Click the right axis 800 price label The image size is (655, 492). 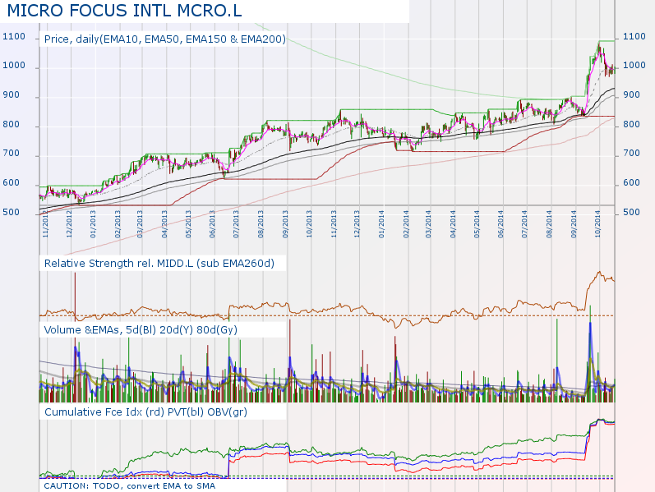632,125
